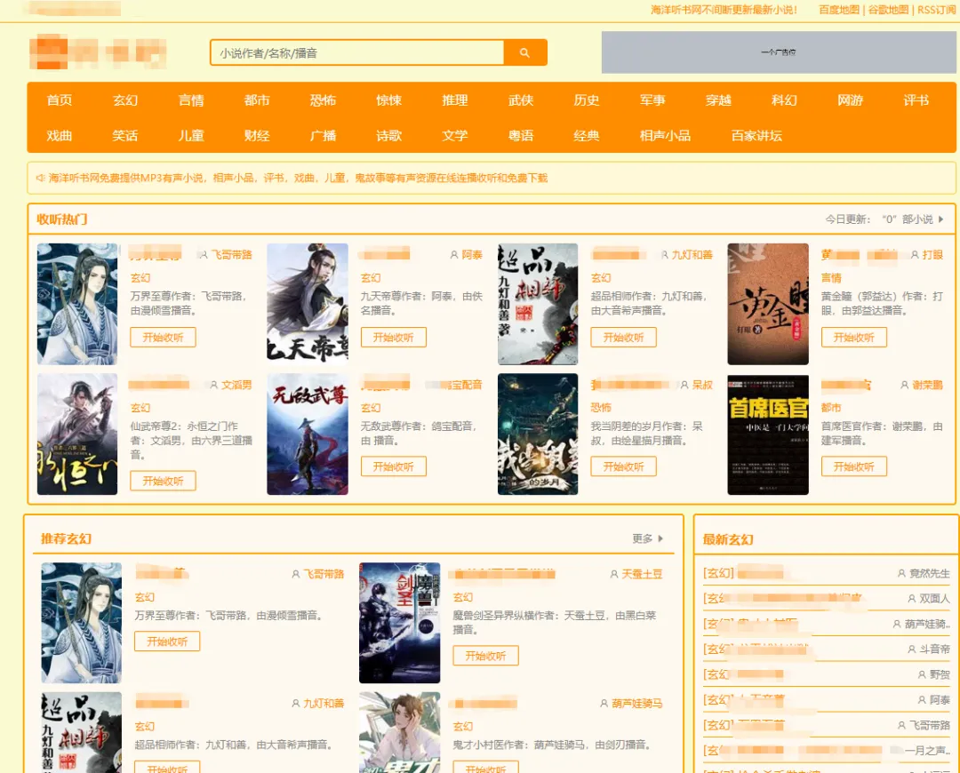
Task: Open the 推理 category
Action: (455, 100)
